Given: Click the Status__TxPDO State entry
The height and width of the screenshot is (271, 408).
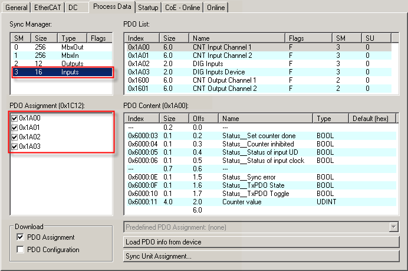Looking at the screenshot, I should pyautogui.click(x=261, y=185).
